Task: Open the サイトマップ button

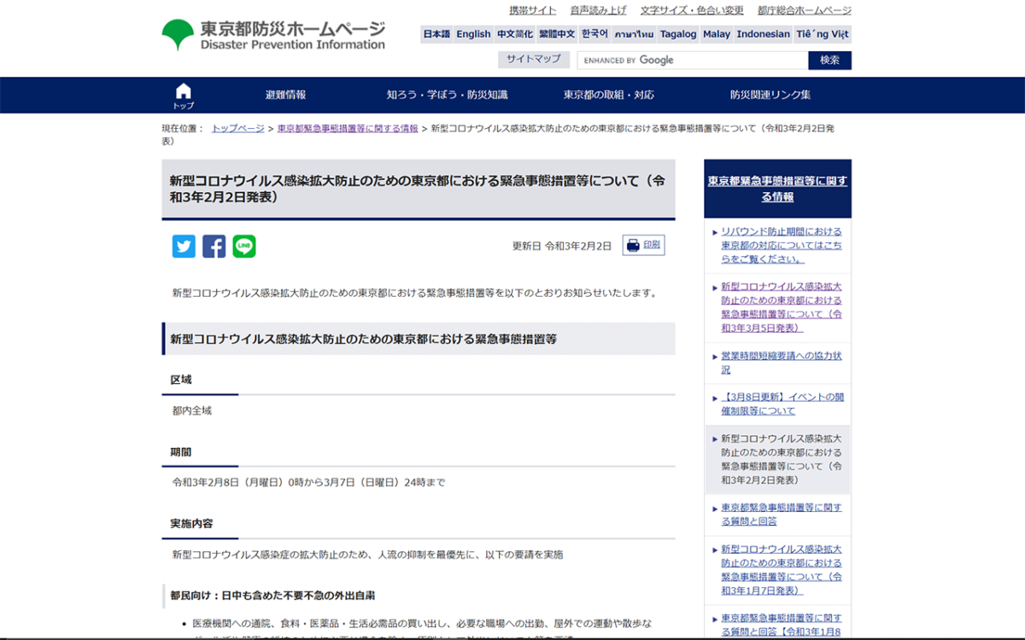Action: coord(533,60)
